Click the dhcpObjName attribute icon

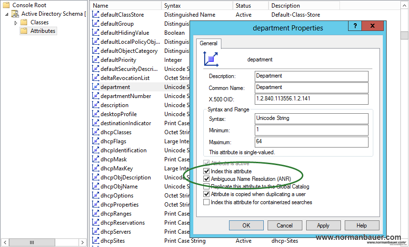coord(96,186)
